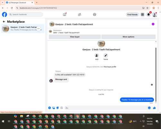Focus the Search Facebook field
The height and width of the screenshot is (129, 161).
point(26,15)
